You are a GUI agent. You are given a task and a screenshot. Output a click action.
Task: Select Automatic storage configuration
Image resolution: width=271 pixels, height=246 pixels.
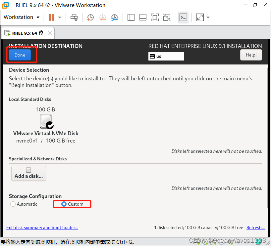pyautogui.click(x=24, y=204)
